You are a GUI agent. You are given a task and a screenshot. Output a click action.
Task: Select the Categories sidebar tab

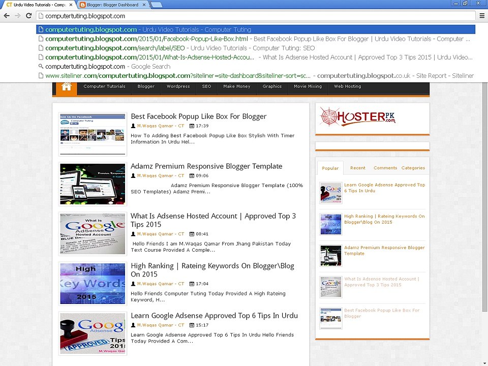coord(413,168)
